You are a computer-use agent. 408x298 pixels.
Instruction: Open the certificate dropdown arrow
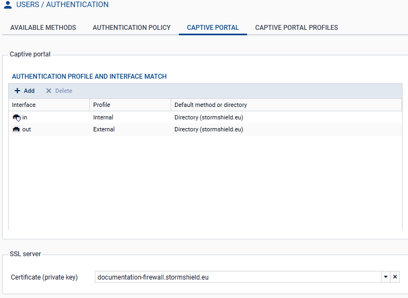pyautogui.click(x=386, y=277)
